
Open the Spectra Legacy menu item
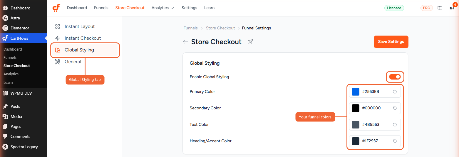point(24,147)
